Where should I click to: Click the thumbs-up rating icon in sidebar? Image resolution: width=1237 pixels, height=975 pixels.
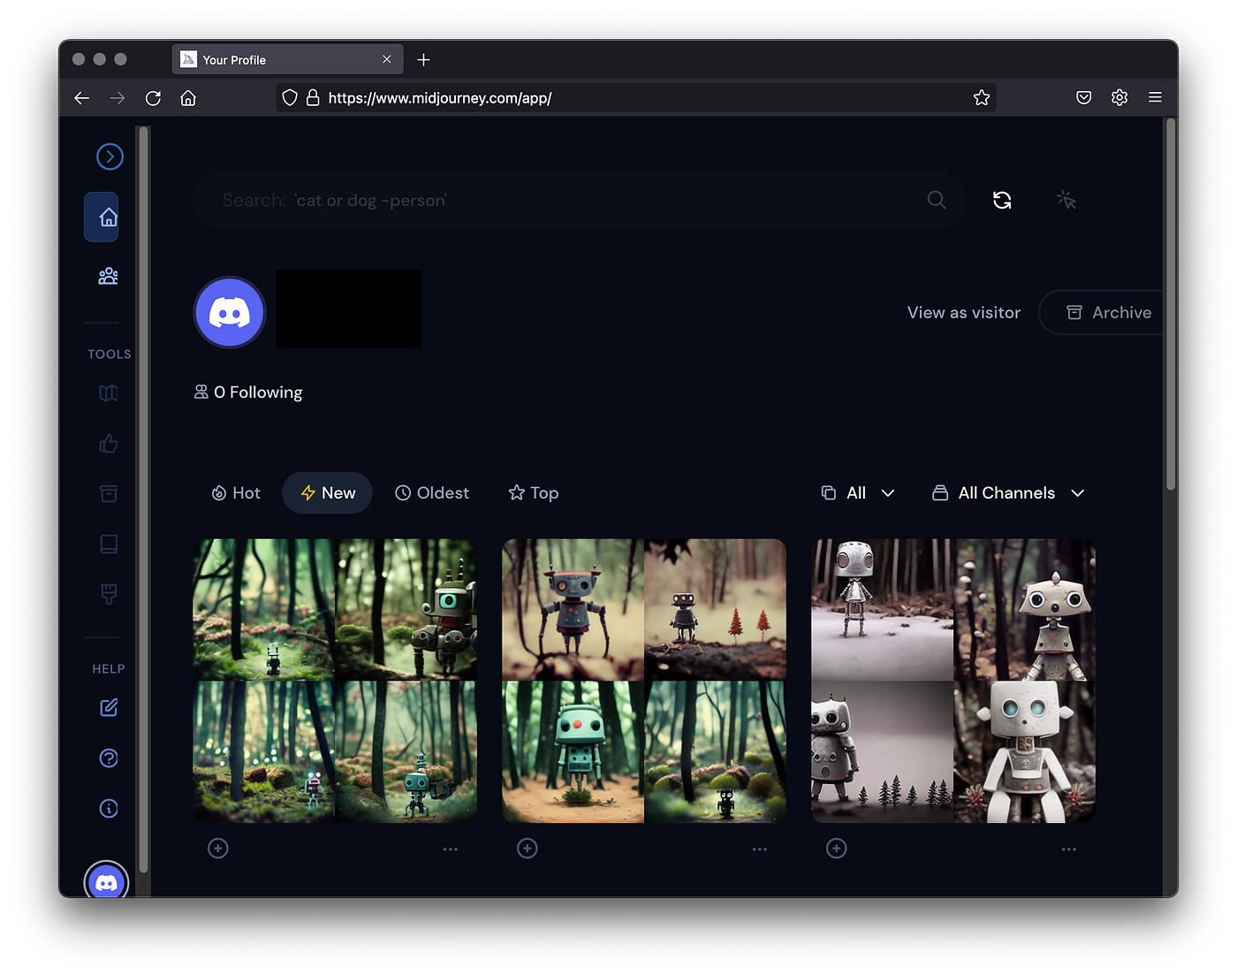click(x=108, y=444)
